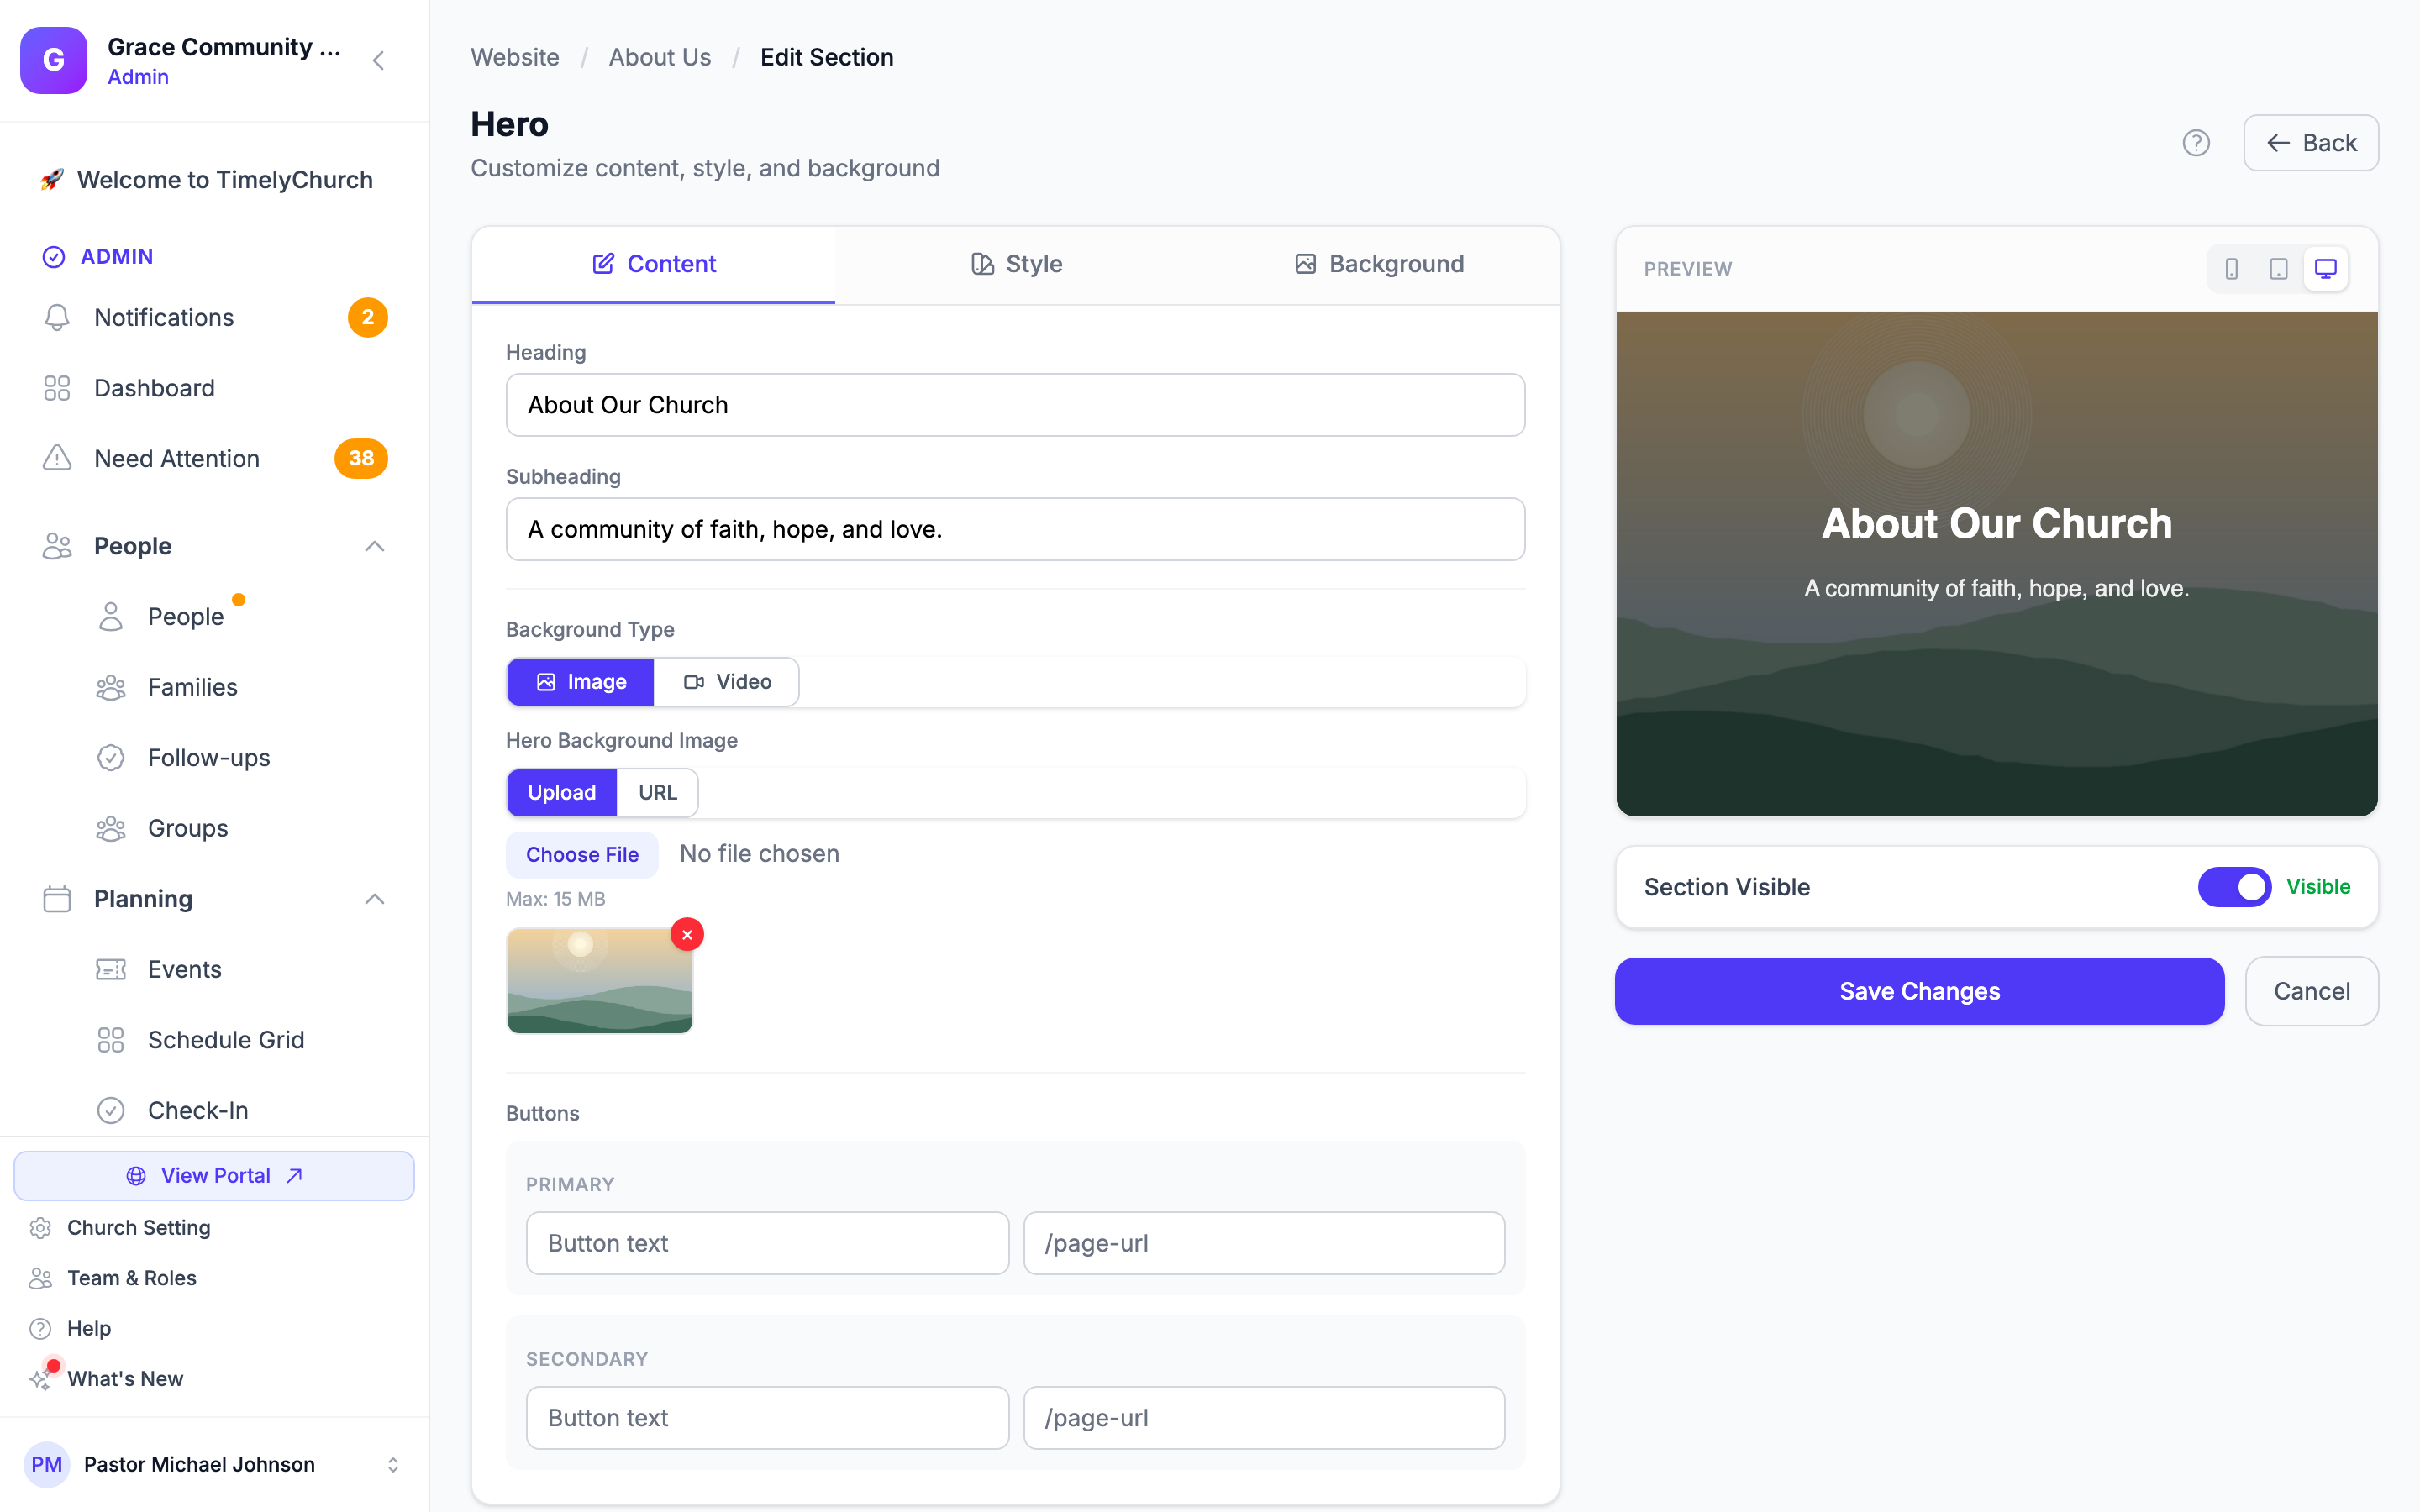Click the Cancel button

coord(2312,991)
